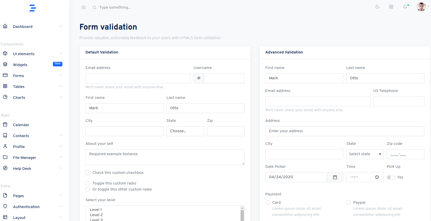Click the New badge beside Widgets
The width and height of the screenshot is (431, 221).
(x=58, y=64)
